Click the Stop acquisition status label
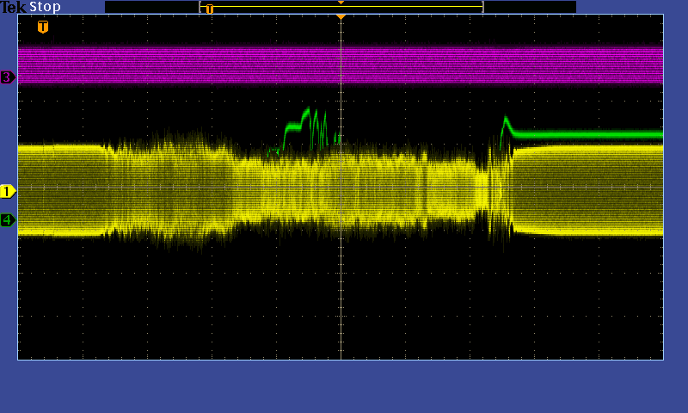The width and height of the screenshot is (688, 413). click(45, 7)
